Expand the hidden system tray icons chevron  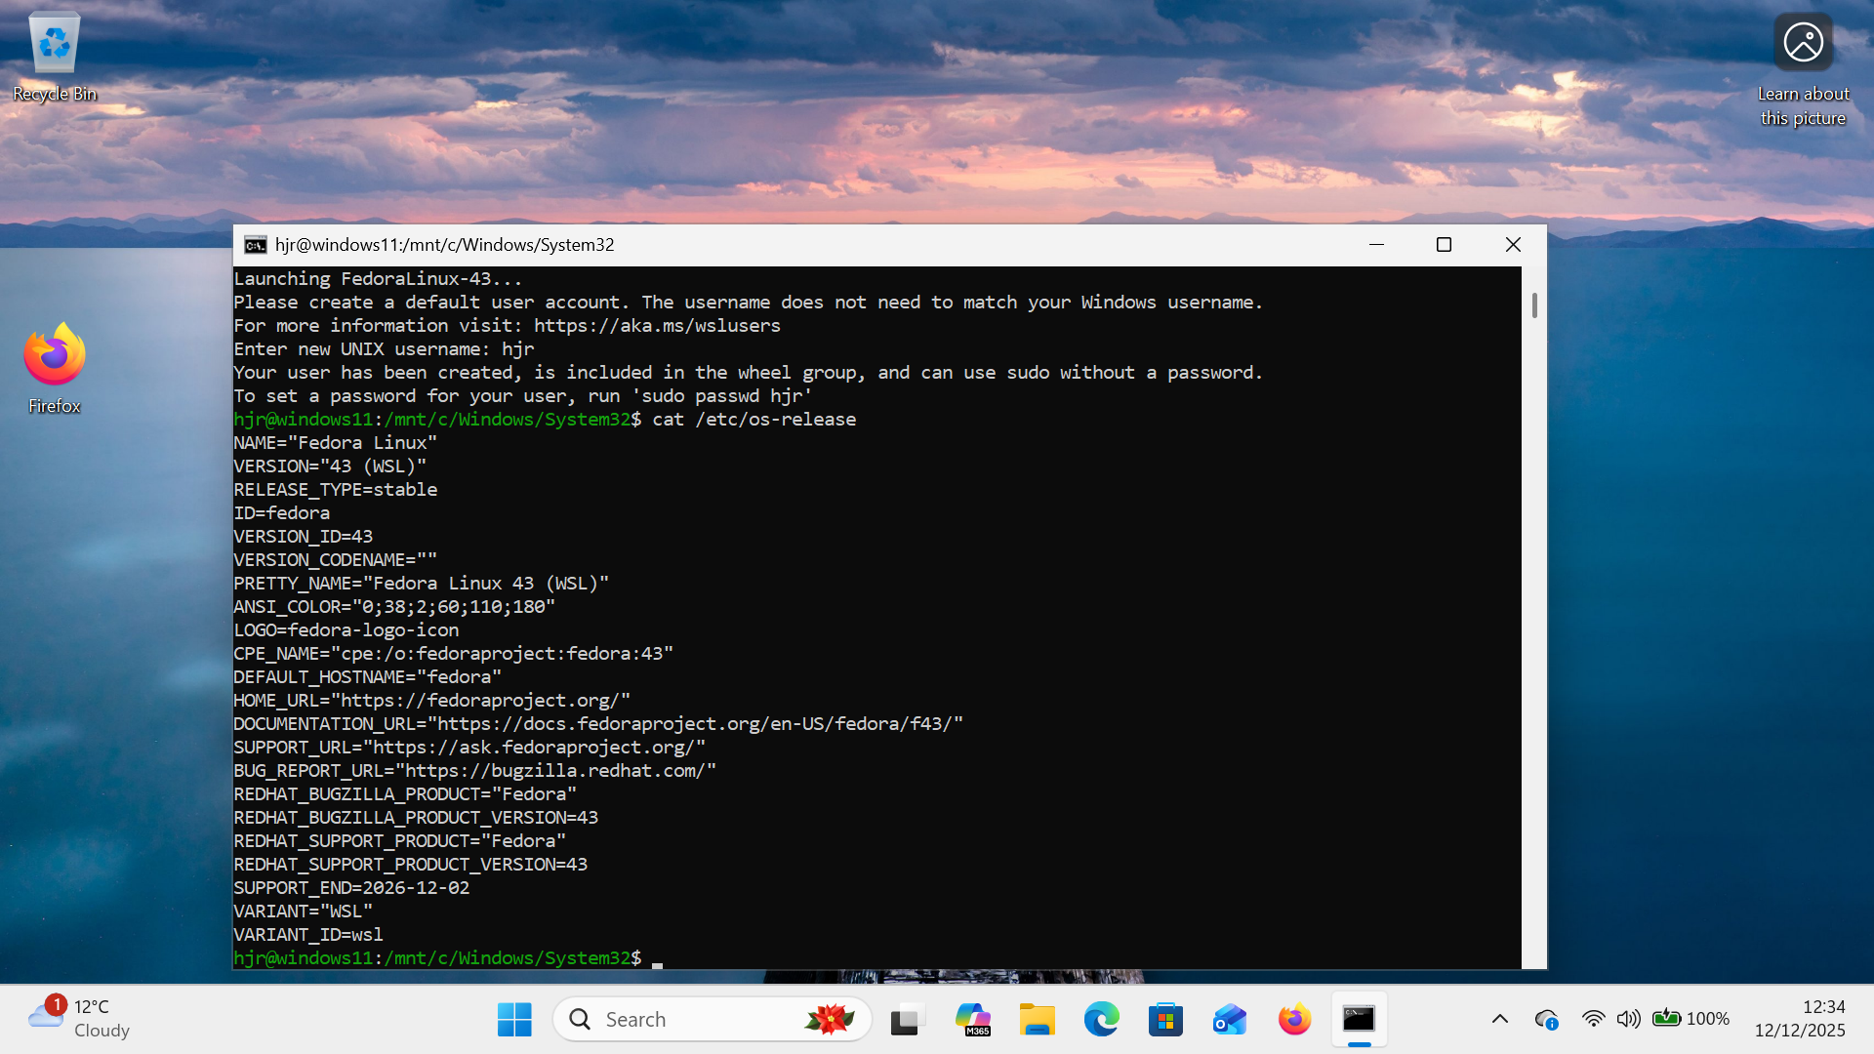tap(1500, 1019)
